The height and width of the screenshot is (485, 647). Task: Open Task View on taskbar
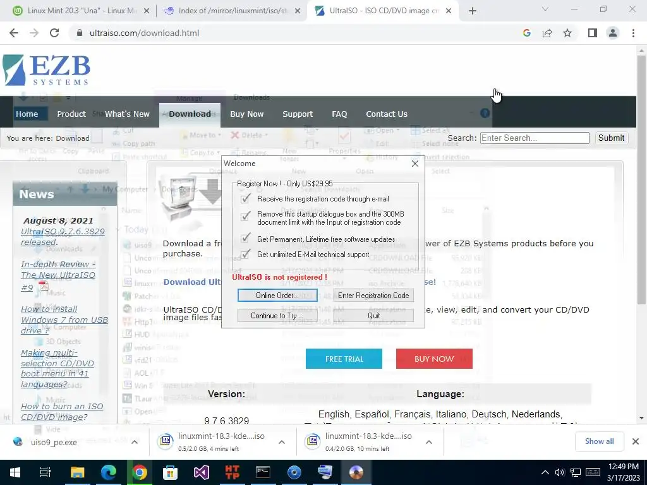click(45, 472)
